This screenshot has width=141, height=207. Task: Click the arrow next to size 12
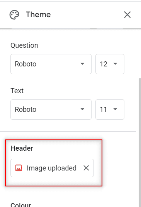(115, 64)
